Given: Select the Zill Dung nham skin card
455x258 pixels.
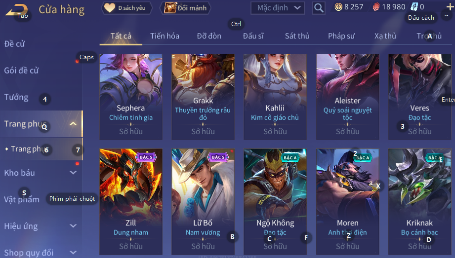Looking at the screenshot, I should tap(131, 202).
